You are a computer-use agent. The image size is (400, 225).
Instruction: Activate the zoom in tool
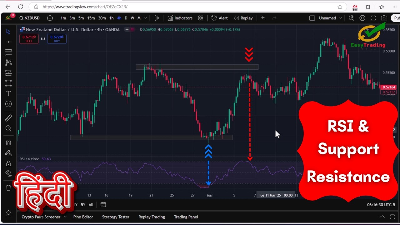pos(8,128)
